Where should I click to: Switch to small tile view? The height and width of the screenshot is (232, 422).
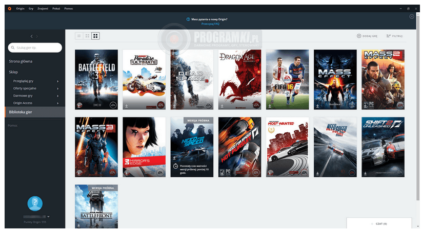pos(79,36)
